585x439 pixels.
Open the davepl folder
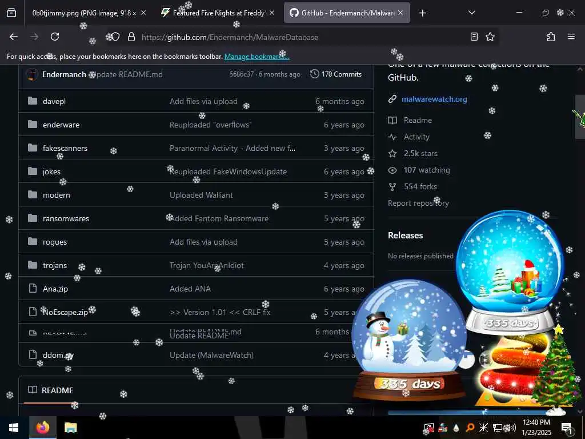tap(54, 101)
